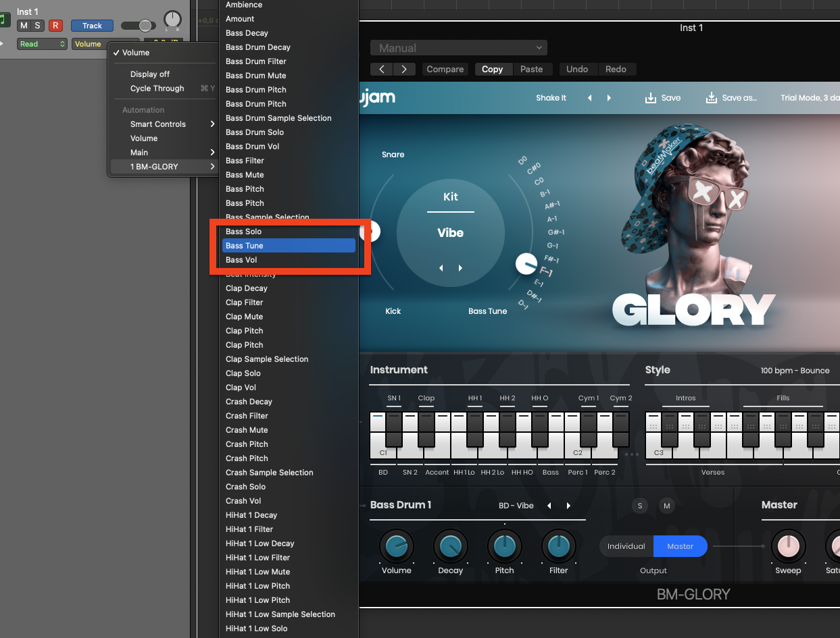
Task: Switch output to Individual
Action: point(626,546)
